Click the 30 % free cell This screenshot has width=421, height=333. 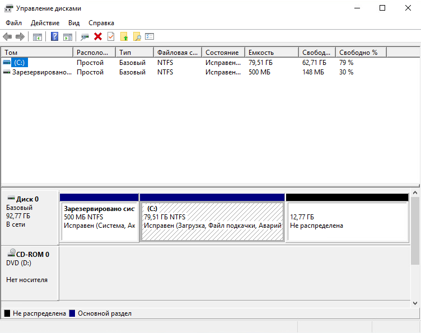point(347,72)
